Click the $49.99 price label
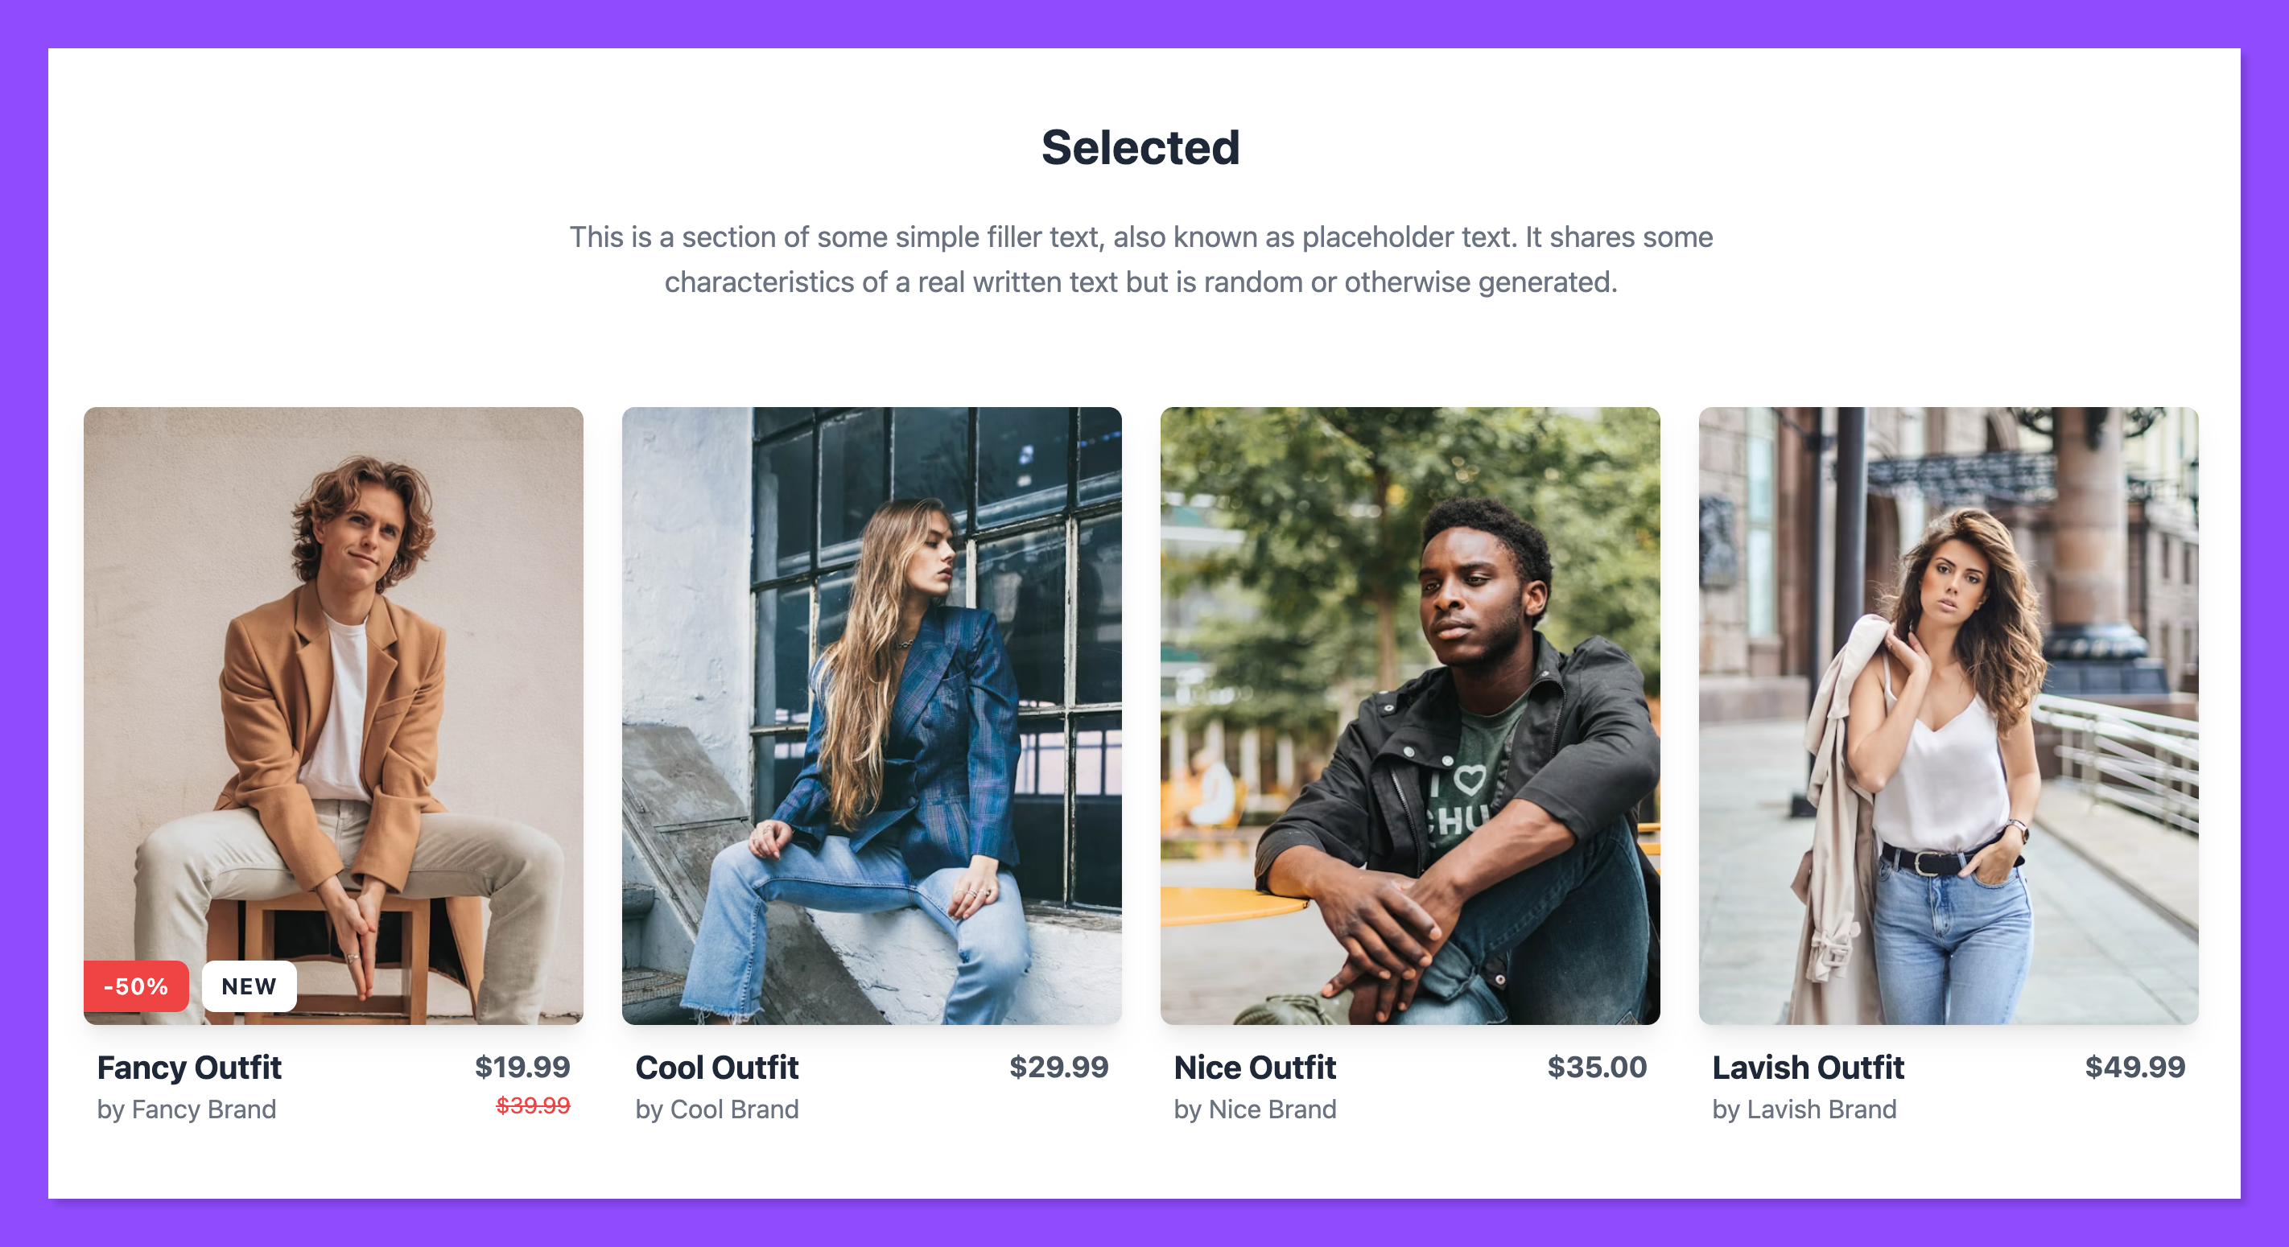 pyautogui.click(x=2134, y=1067)
